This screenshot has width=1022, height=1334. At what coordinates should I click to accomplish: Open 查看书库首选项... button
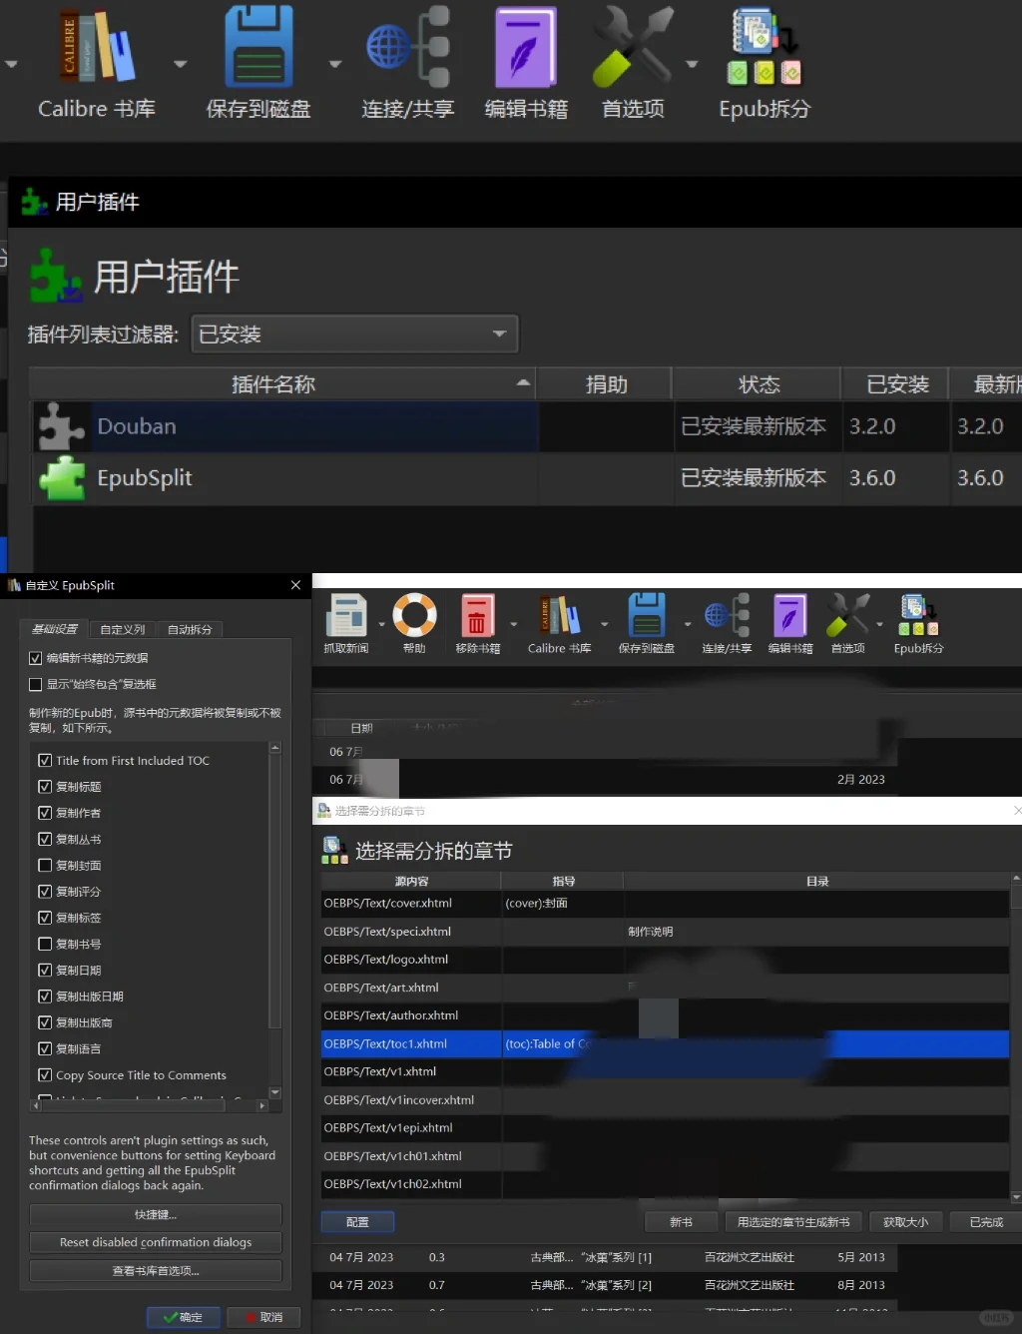click(x=156, y=1271)
